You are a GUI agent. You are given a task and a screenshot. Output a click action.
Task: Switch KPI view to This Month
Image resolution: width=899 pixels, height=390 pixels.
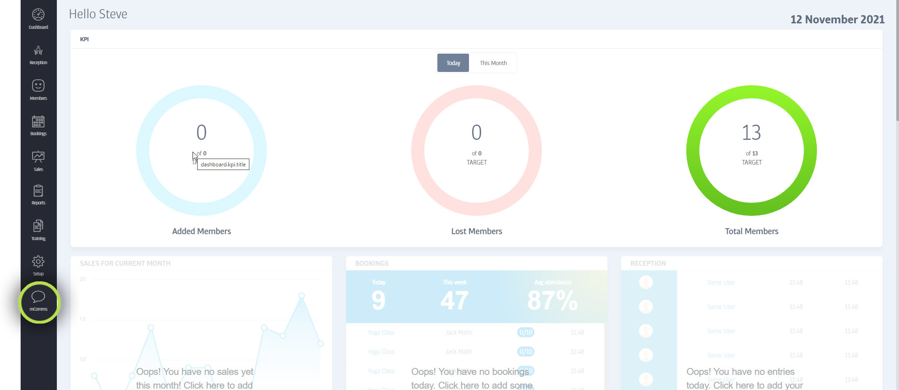tap(493, 63)
